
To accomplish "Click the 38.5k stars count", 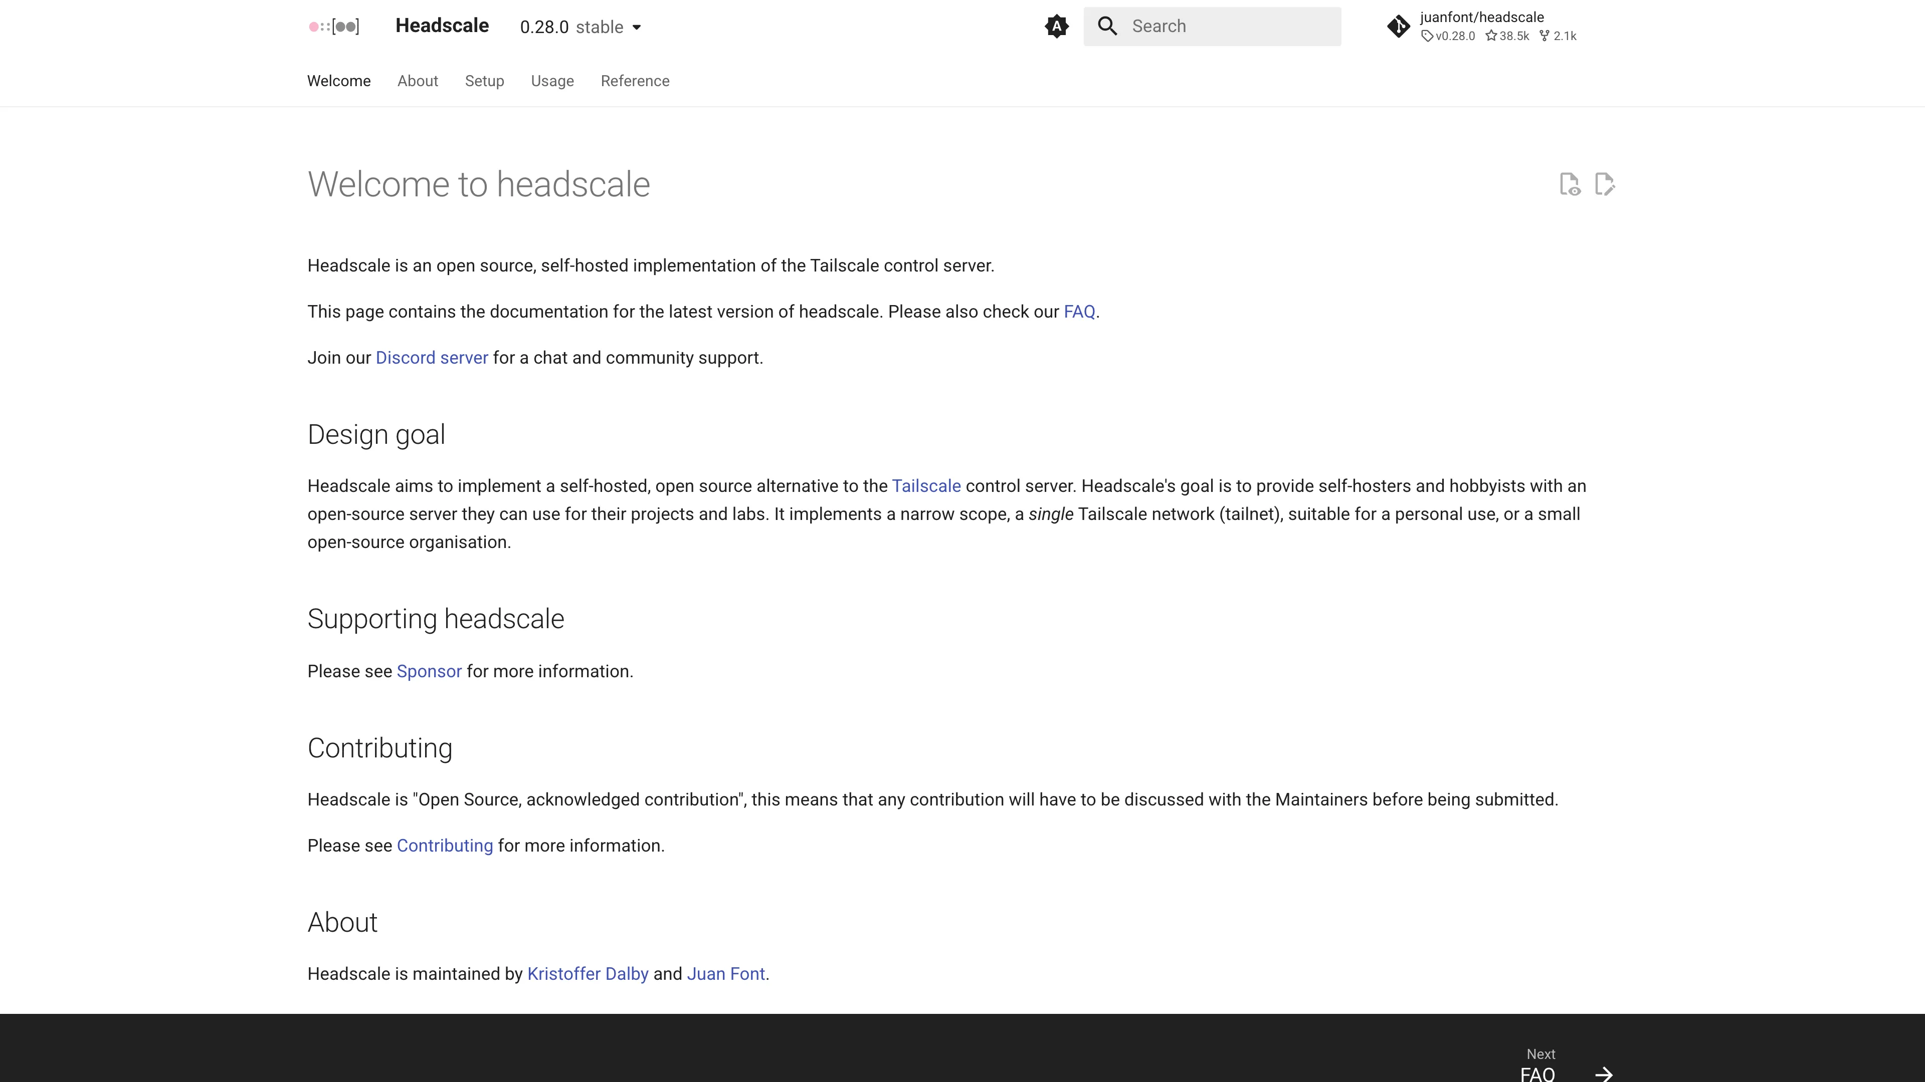I will [x=1507, y=36].
